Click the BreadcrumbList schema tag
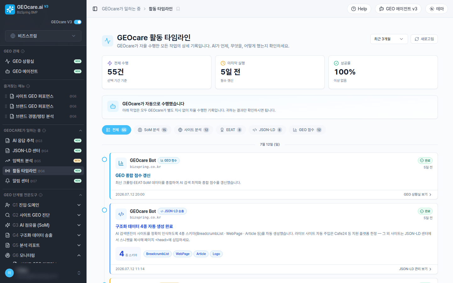The height and width of the screenshot is (283, 453). (158, 254)
